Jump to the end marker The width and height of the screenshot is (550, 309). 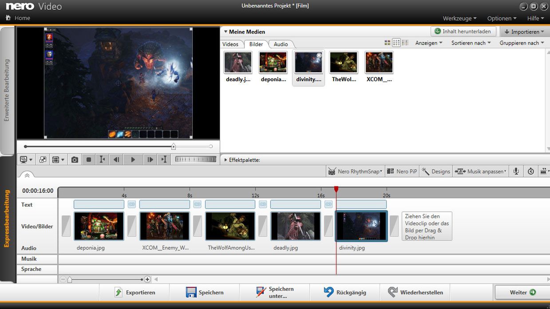click(x=164, y=160)
